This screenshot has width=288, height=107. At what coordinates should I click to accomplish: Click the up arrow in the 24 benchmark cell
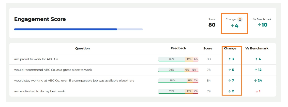pos(255,81)
